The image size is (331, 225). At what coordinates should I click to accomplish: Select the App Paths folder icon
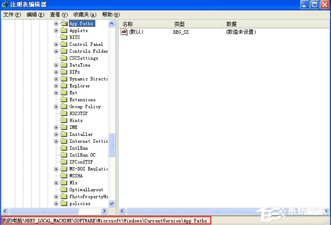pyautogui.click(x=64, y=23)
